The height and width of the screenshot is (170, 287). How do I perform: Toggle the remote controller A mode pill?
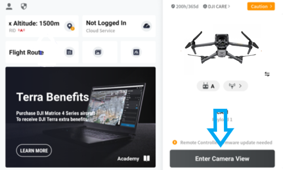208,86
